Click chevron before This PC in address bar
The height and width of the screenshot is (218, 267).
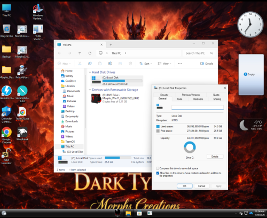[107, 53]
